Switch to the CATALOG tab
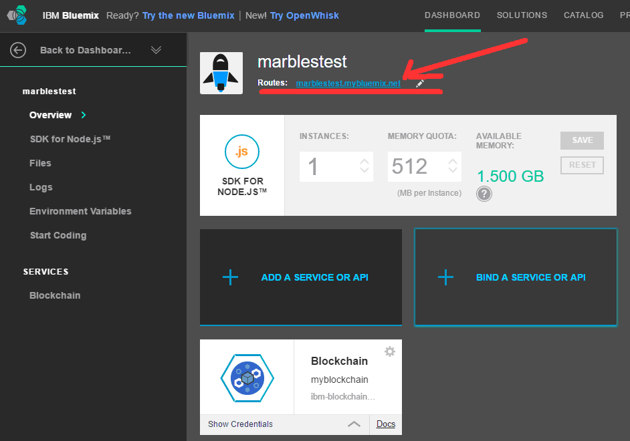Screen dimensions: 630x441 pyautogui.click(x=583, y=15)
